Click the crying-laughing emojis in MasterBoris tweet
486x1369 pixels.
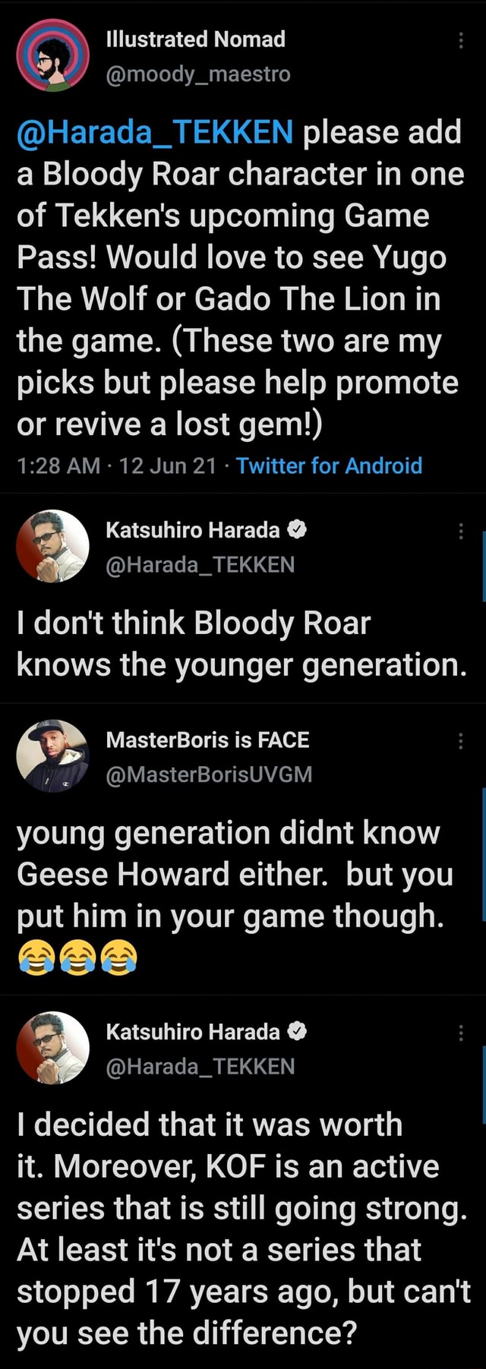(x=77, y=956)
